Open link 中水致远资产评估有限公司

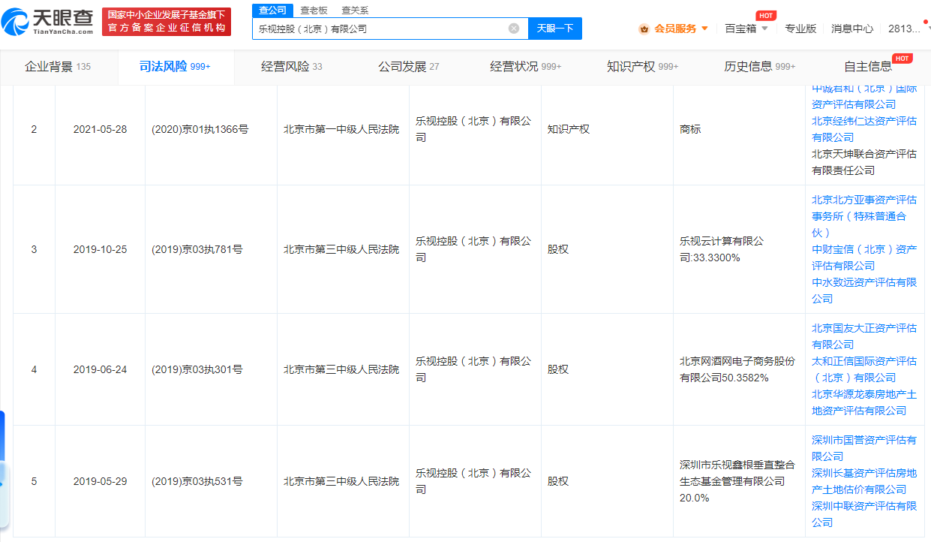click(864, 291)
